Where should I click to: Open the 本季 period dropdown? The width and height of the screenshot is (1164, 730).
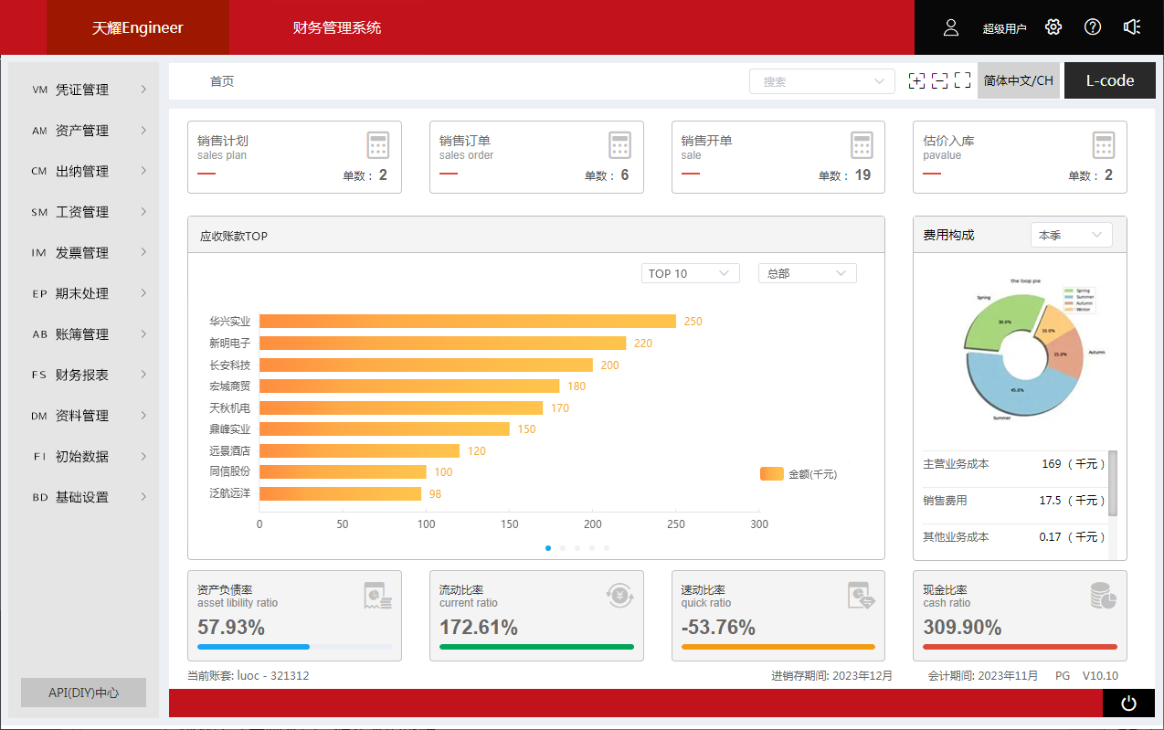pyautogui.click(x=1071, y=235)
